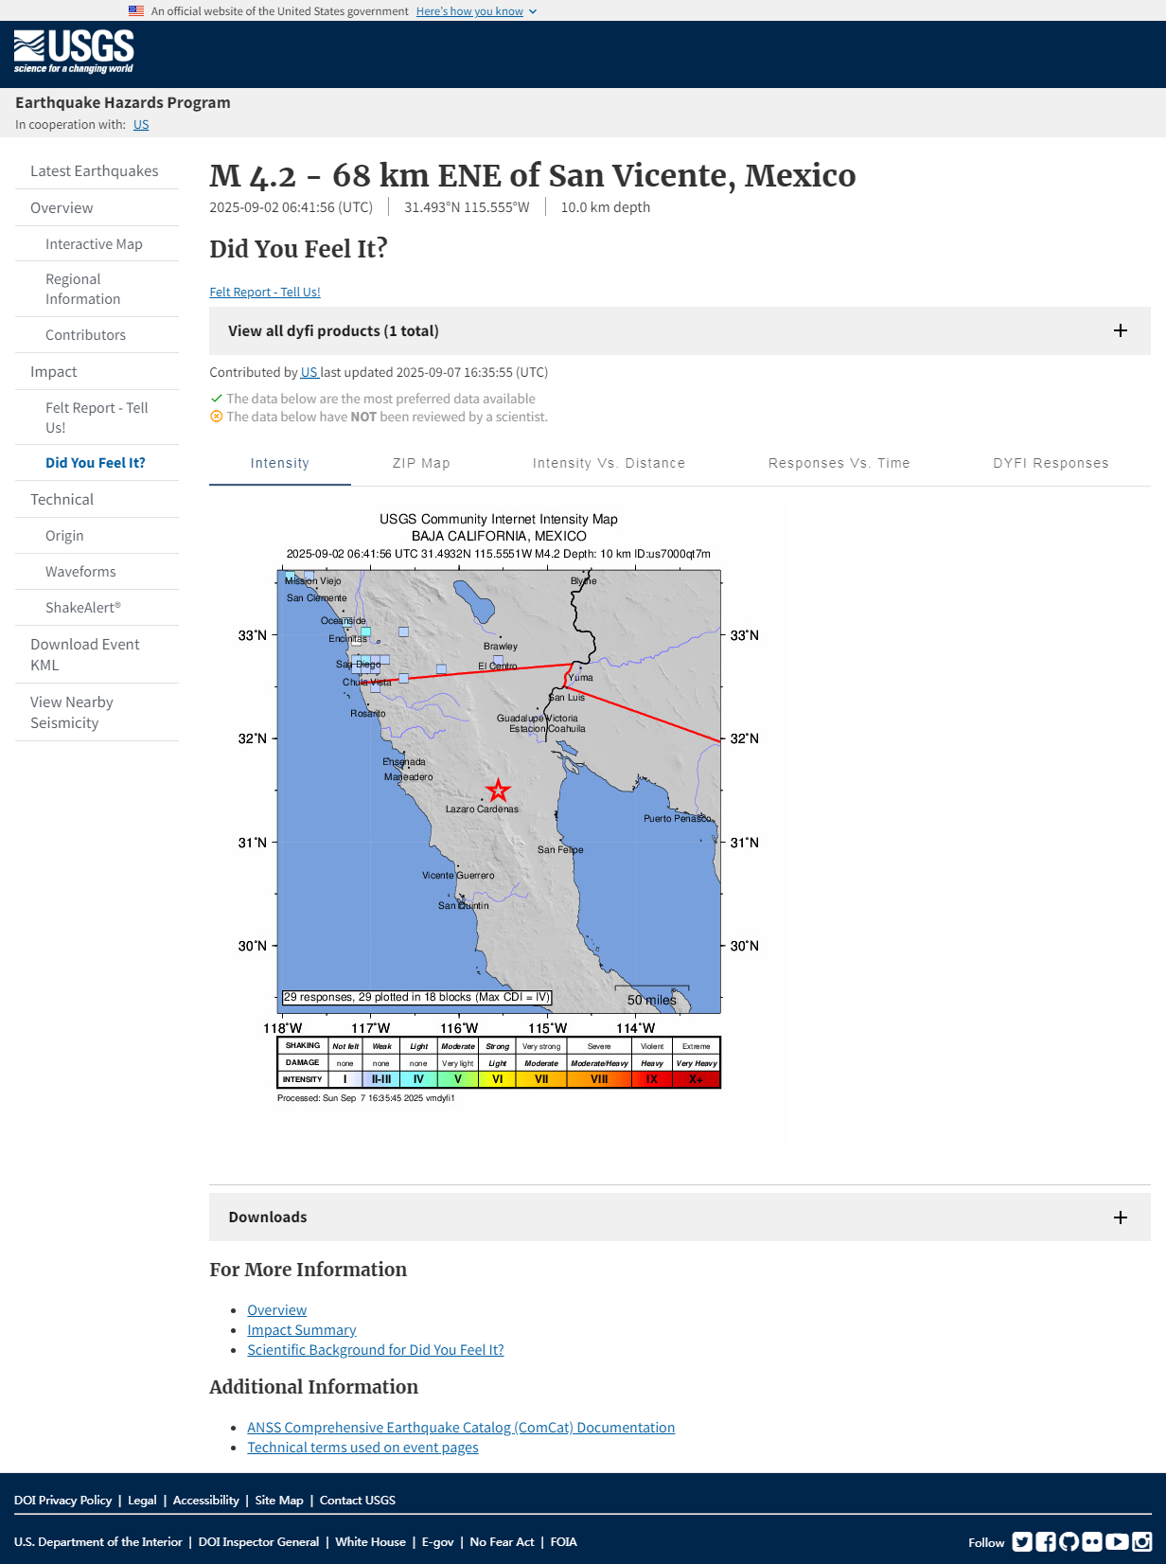Click No Fear Act footer link
Viewport: 1166px width, 1564px height.
[x=502, y=1542]
